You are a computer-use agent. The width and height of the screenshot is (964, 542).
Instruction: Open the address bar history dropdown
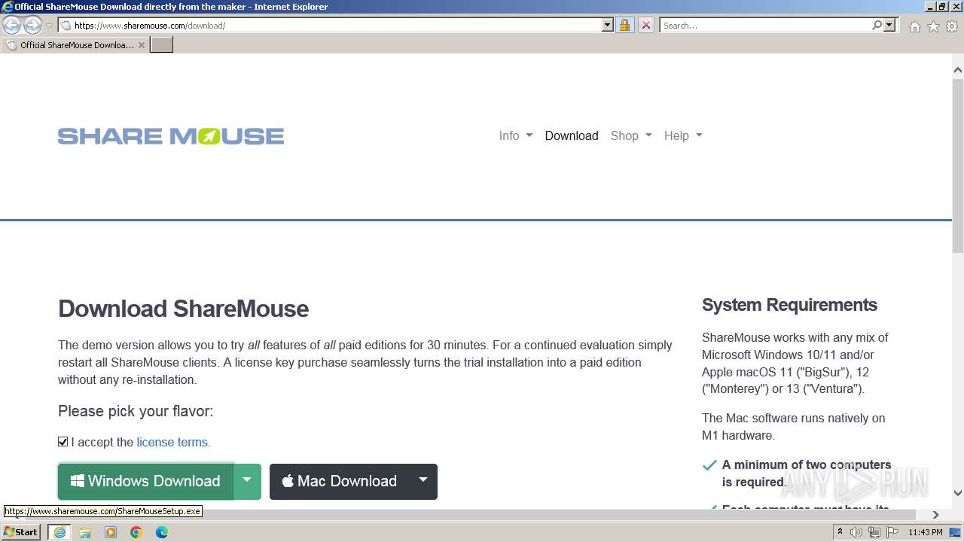[x=608, y=25]
